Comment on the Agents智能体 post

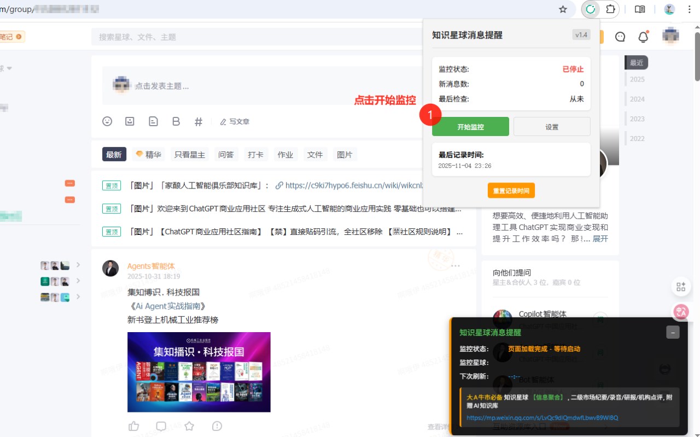[x=161, y=426]
